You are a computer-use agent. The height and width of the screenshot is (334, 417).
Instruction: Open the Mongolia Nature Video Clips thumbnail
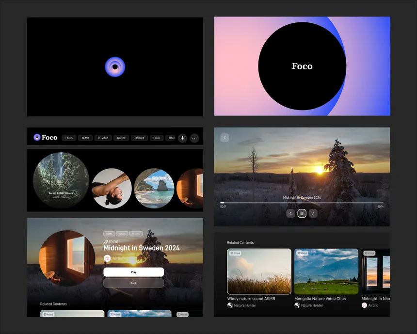tap(326, 271)
